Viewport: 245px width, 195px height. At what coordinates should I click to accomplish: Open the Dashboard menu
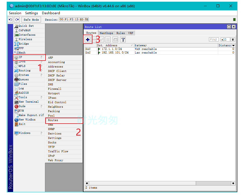pyautogui.click(x=51, y=13)
